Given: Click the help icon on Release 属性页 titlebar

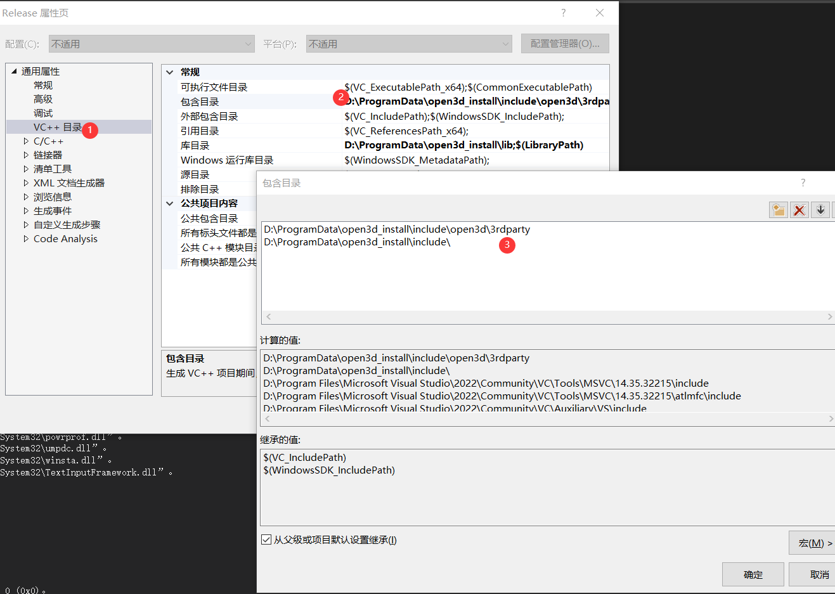Looking at the screenshot, I should point(563,12).
